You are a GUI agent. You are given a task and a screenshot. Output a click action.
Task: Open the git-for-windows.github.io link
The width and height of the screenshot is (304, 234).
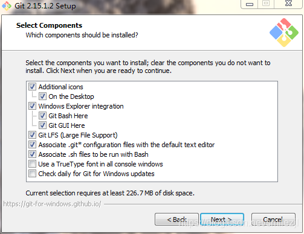tap(52, 204)
